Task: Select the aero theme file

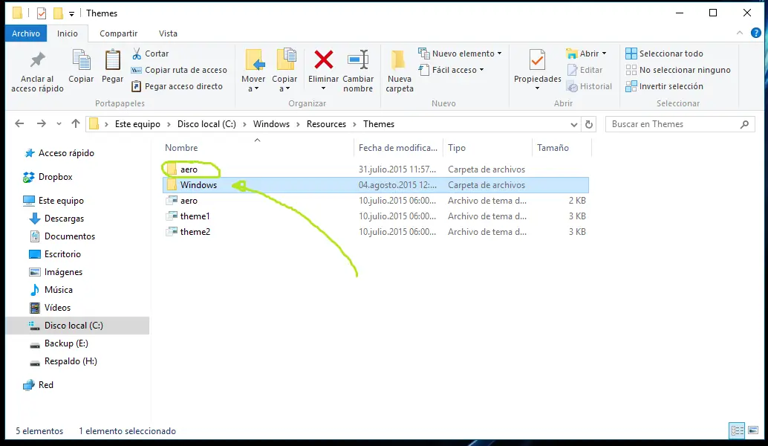Action: click(376, 201)
